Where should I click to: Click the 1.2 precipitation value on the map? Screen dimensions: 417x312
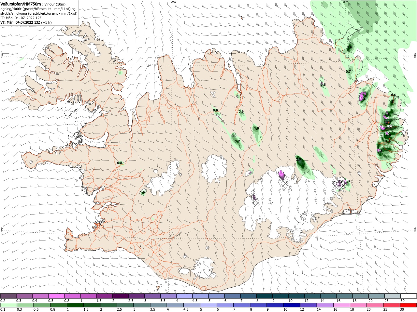(237, 141)
